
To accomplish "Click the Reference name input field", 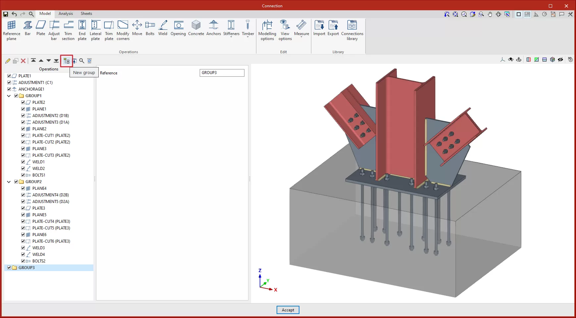I will click(x=222, y=73).
